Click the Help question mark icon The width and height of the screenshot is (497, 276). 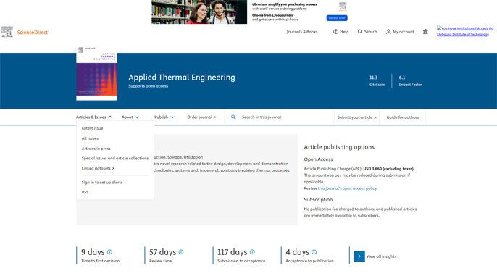click(x=335, y=32)
